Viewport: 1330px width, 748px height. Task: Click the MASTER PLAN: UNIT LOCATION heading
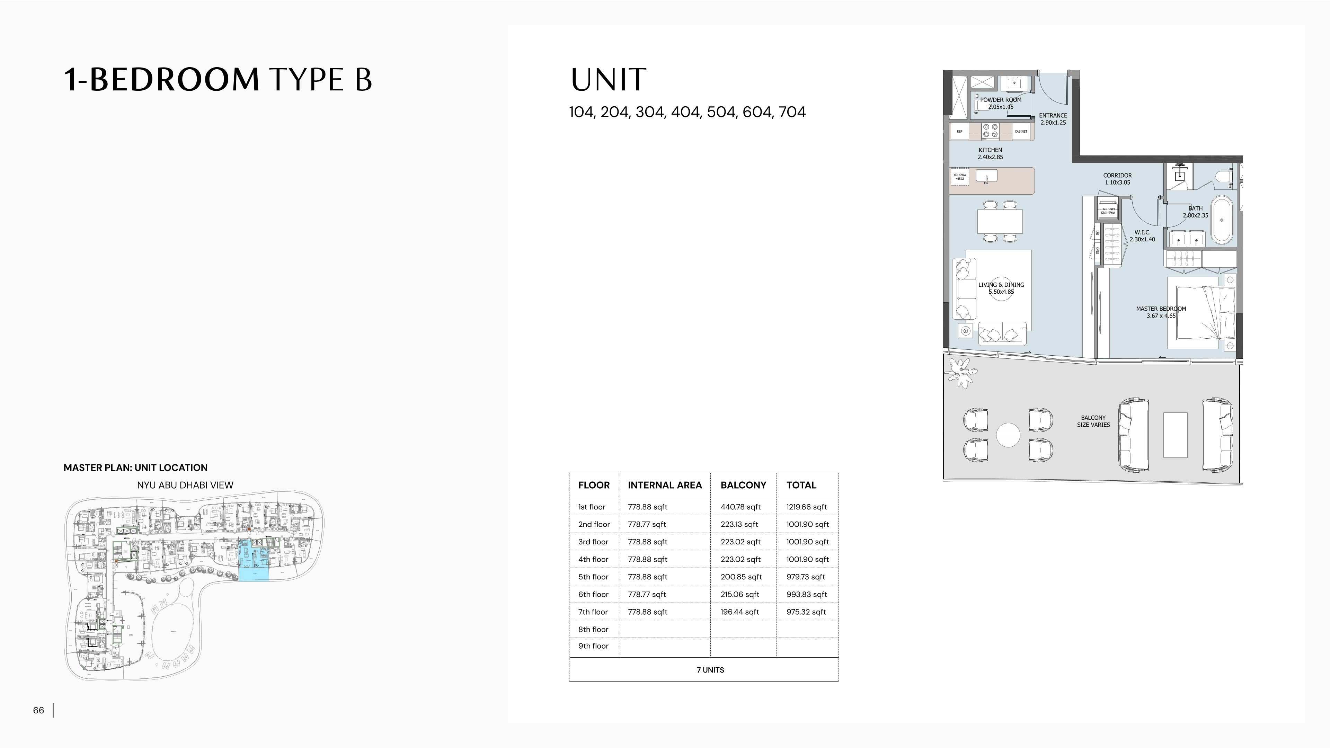click(x=135, y=468)
